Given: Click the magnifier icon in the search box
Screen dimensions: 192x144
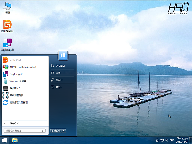Looking at the screenshot, I should 43,131.
